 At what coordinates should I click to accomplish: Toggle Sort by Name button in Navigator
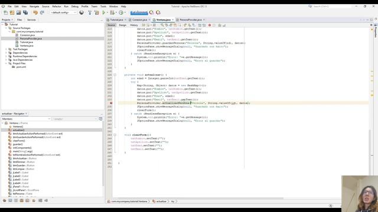pos(40,200)
